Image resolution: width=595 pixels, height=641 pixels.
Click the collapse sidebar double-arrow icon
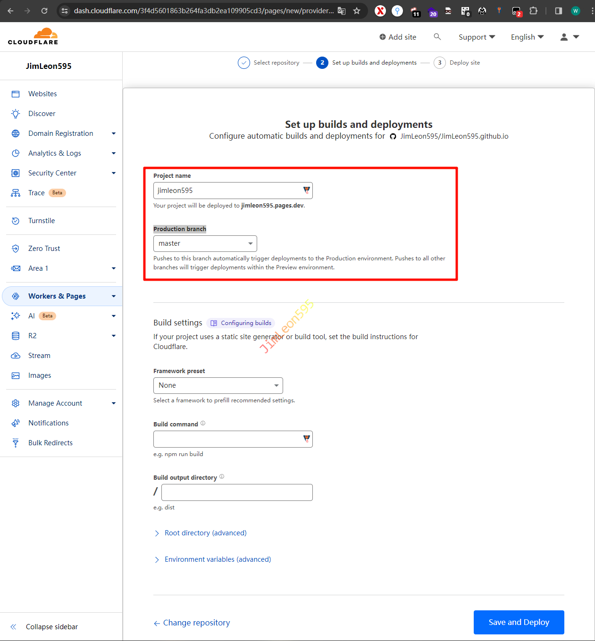[x=13, y=627]
